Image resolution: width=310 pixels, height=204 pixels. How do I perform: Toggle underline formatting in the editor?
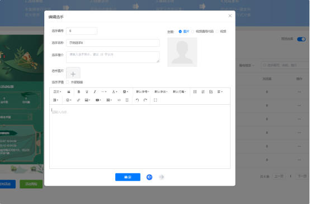[x=87, y=92]
